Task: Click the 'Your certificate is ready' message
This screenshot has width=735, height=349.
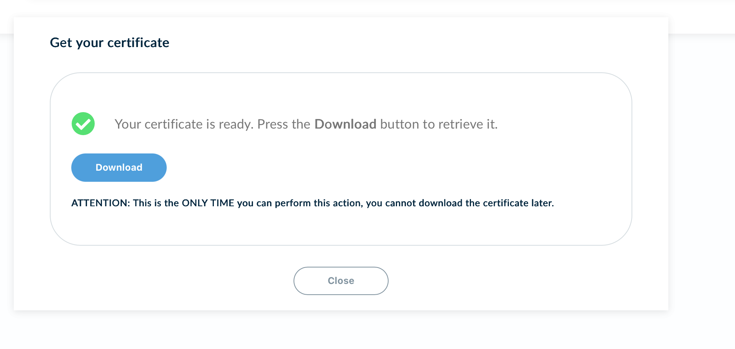Action: click(x=306, y=124)
